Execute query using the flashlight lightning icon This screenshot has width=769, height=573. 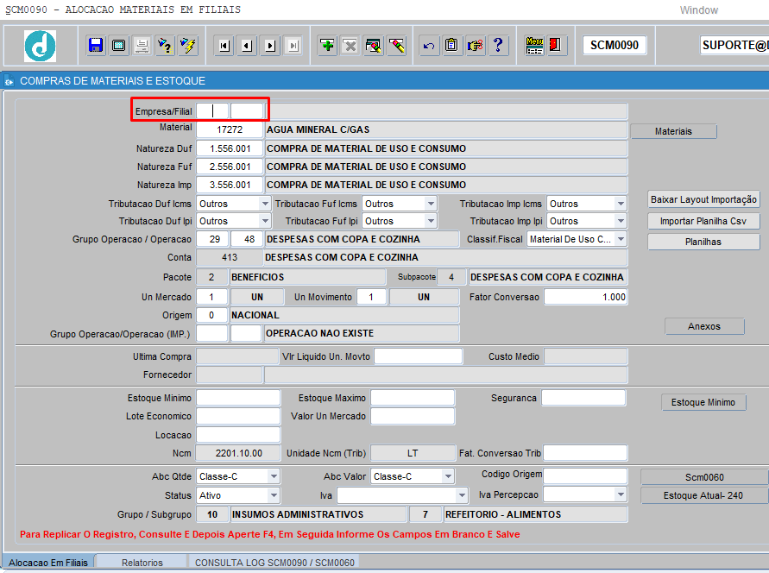188,46
